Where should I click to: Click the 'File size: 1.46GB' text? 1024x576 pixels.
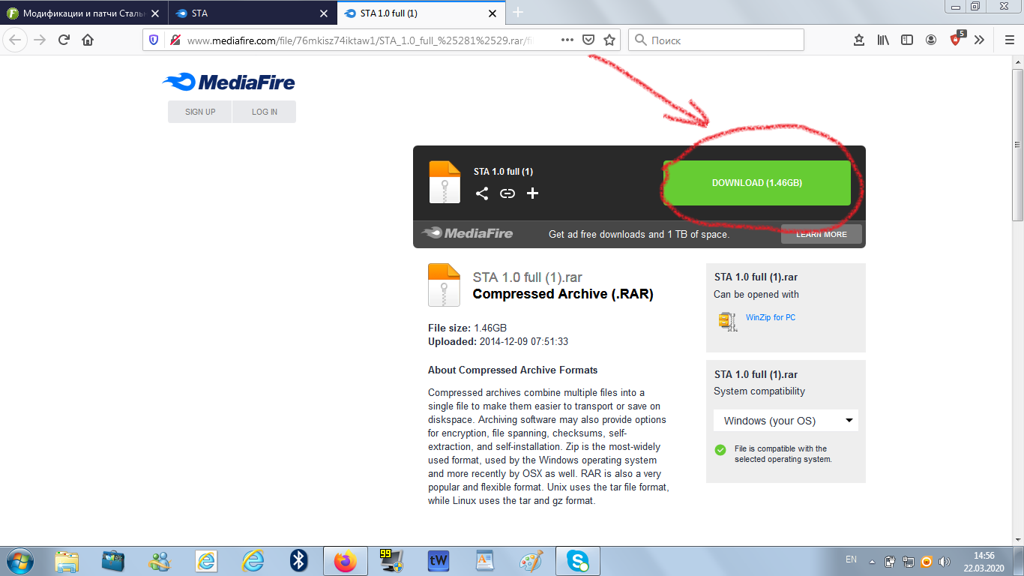pos(467,328)
